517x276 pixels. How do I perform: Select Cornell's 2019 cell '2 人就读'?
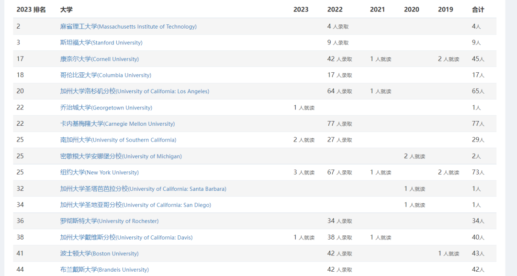(x=449, y=59)
